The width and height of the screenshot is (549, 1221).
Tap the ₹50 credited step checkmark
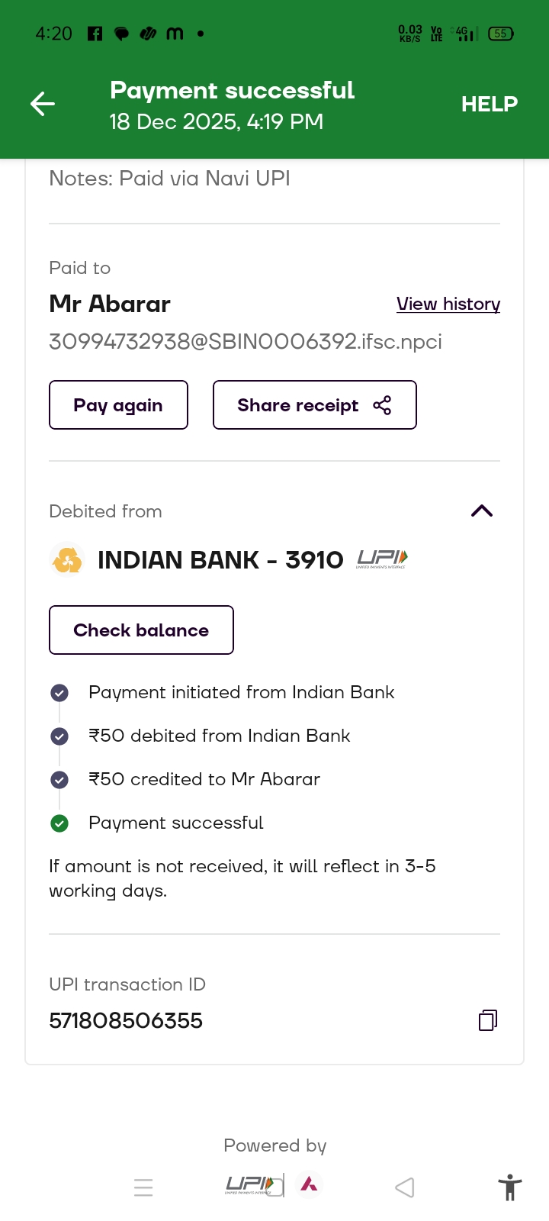click(59, 780)
